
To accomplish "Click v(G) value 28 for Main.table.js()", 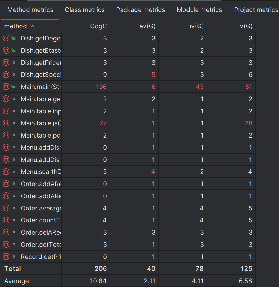I will coord(249,123).
